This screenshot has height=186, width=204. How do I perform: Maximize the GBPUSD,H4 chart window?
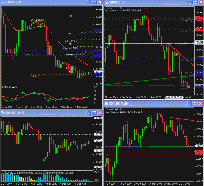tap(196, 2)
